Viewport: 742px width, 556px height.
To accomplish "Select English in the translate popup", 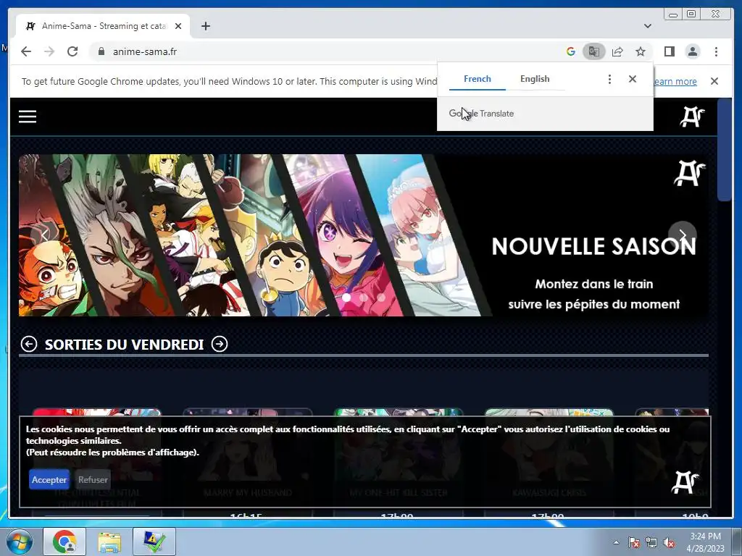I will click(x=535, y=79).
